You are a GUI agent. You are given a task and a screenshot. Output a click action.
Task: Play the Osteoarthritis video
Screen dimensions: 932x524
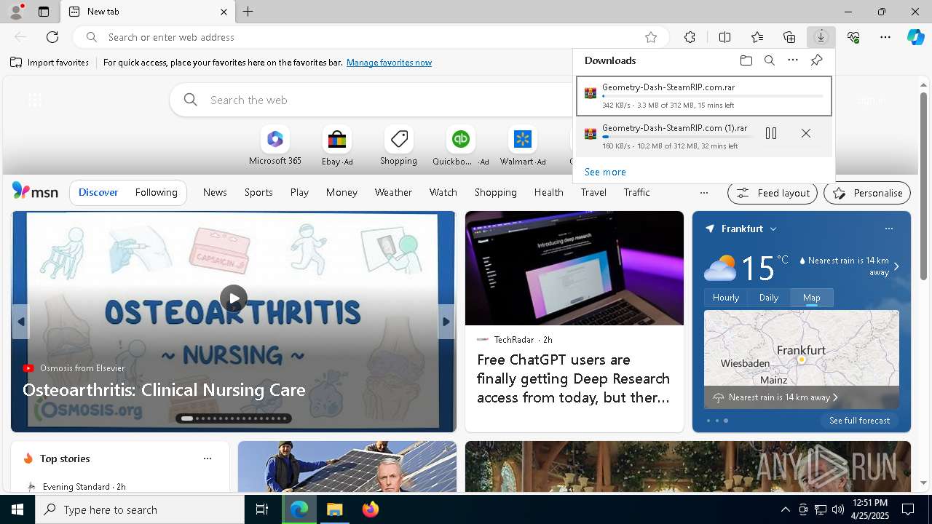[234, 298]
